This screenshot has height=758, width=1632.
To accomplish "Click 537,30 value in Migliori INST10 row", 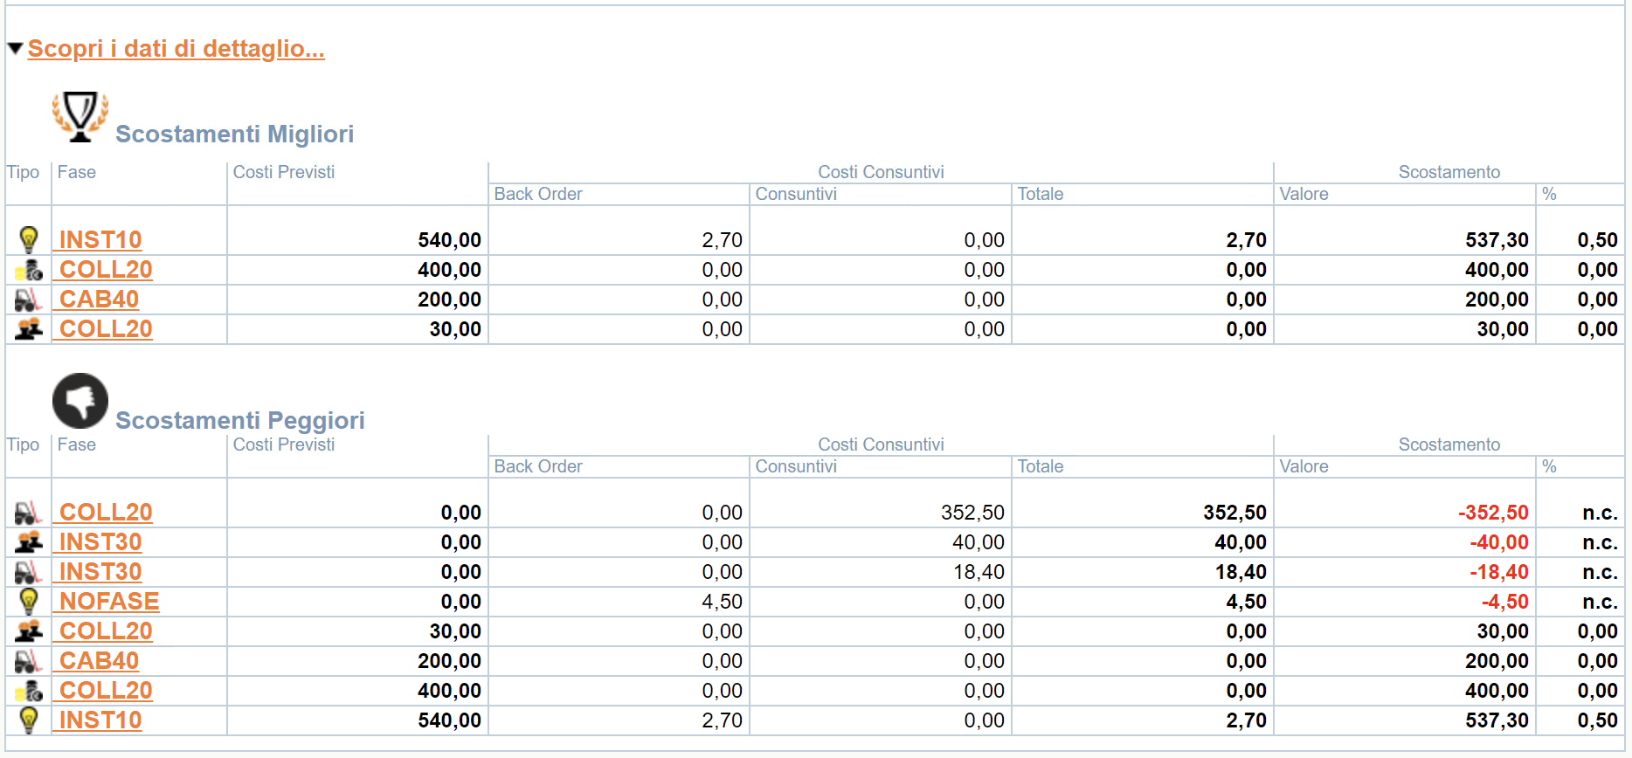I will pyautogui.click(x=1497, y=240).
